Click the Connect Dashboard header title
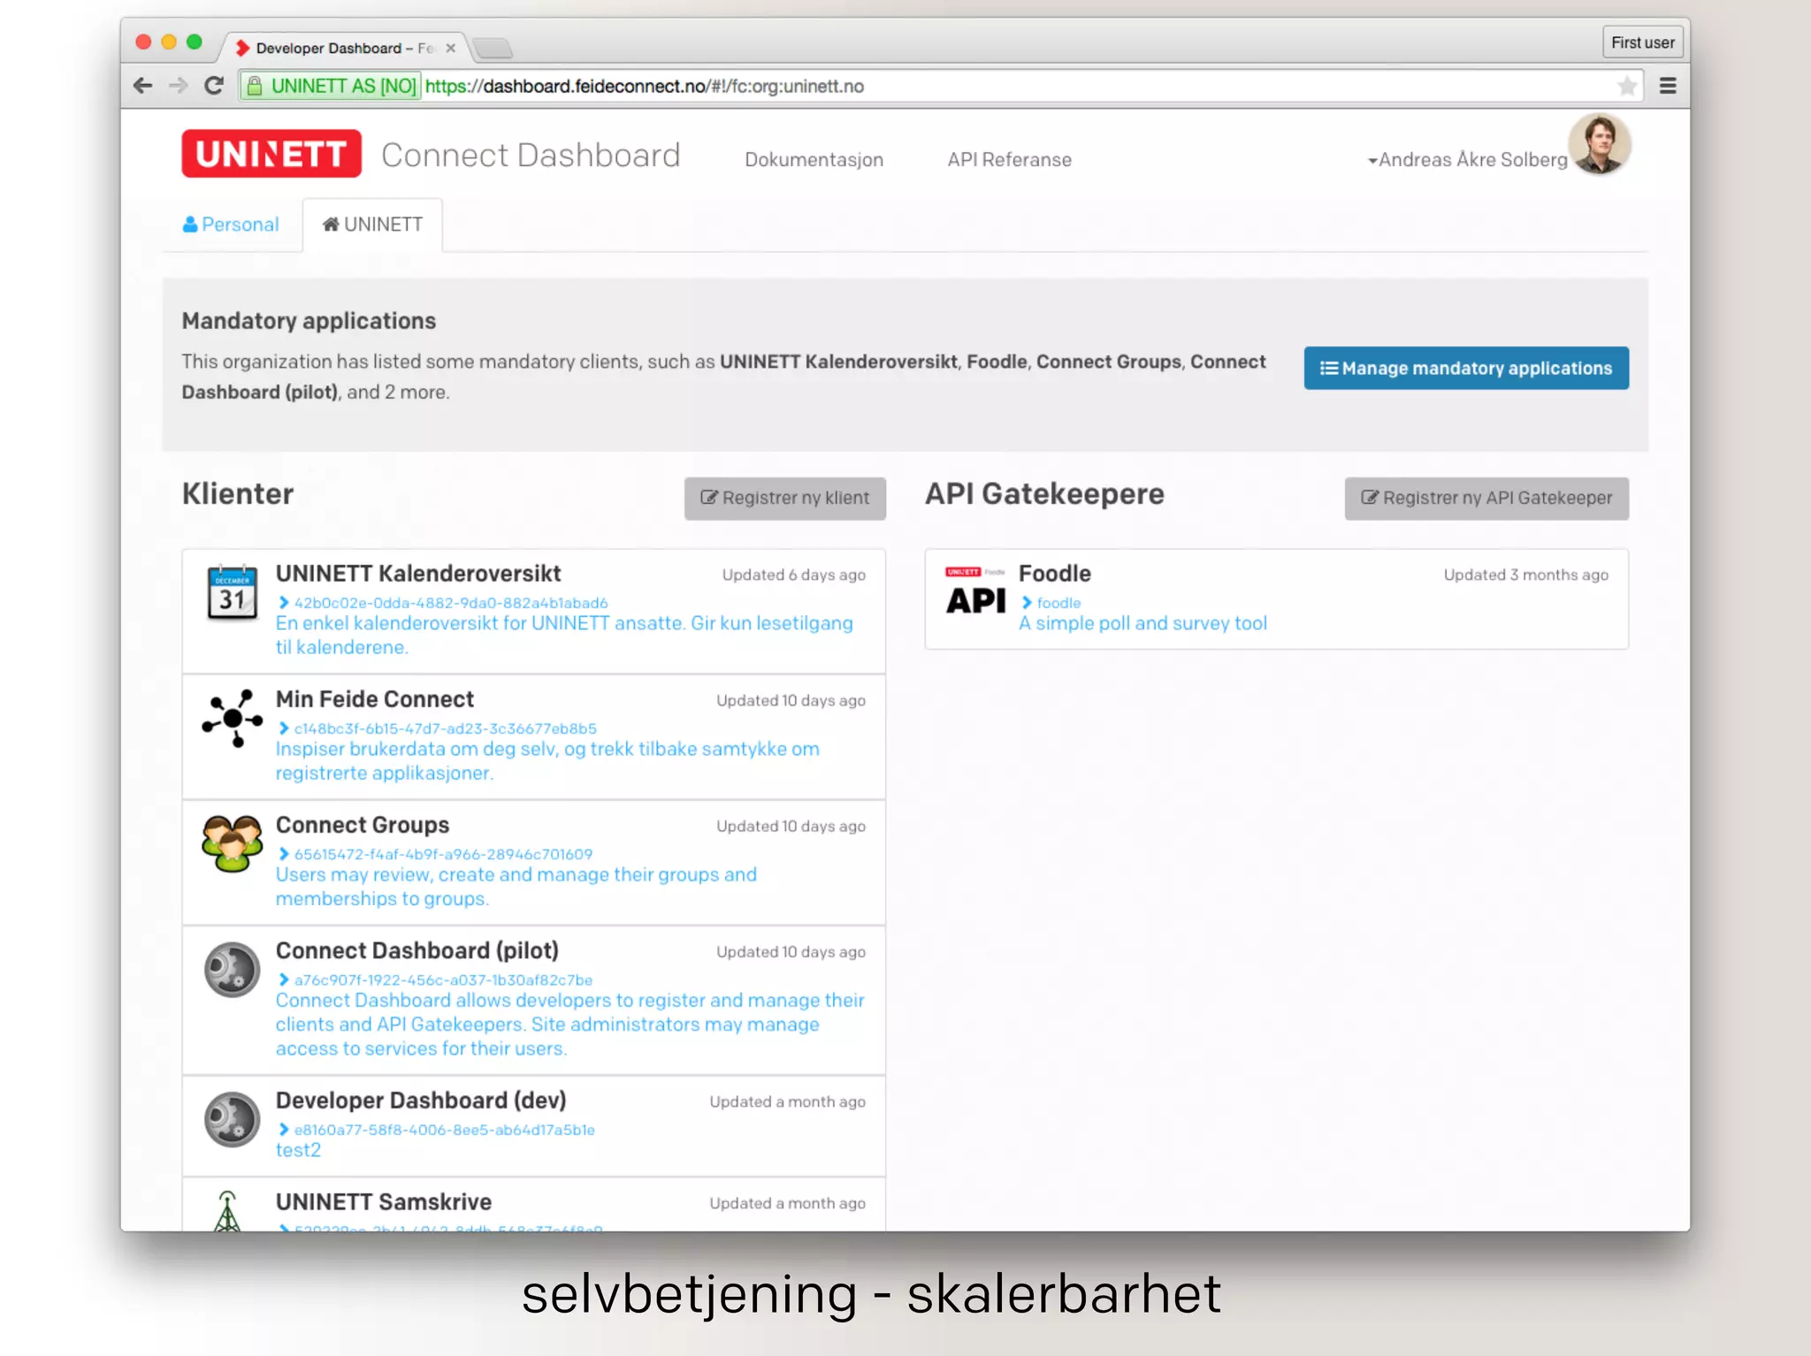1811x1356 pixels. [x=531, y=155]
